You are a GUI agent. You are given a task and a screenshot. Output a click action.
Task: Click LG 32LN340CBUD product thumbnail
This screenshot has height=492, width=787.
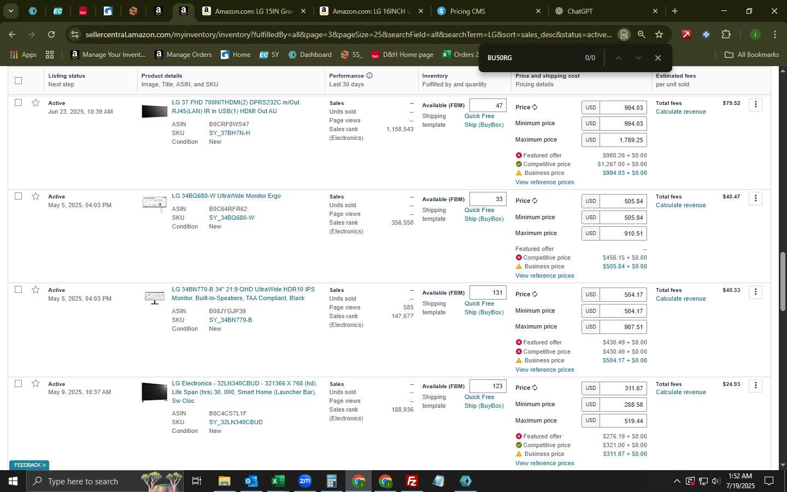(x=154, y=392)
